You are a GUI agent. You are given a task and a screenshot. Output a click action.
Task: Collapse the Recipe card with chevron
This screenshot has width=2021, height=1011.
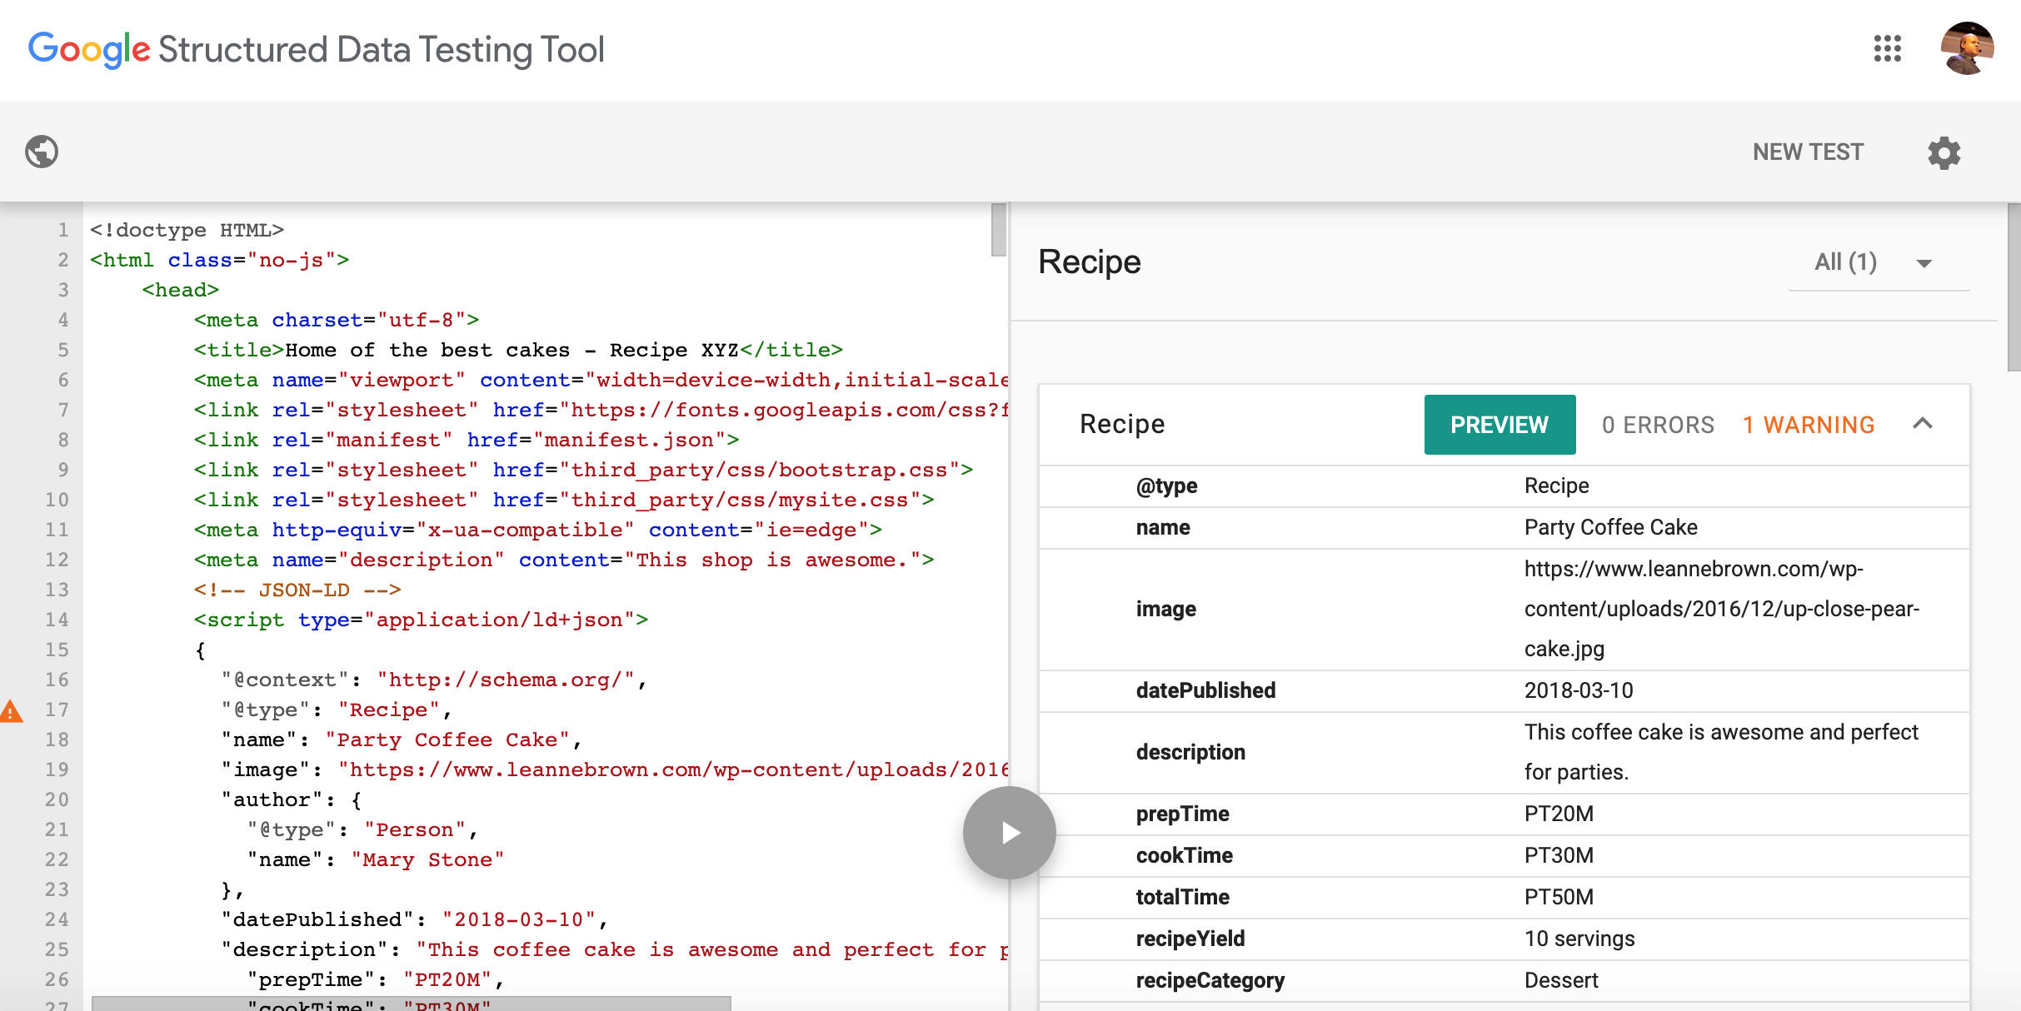click(1922, 424)
